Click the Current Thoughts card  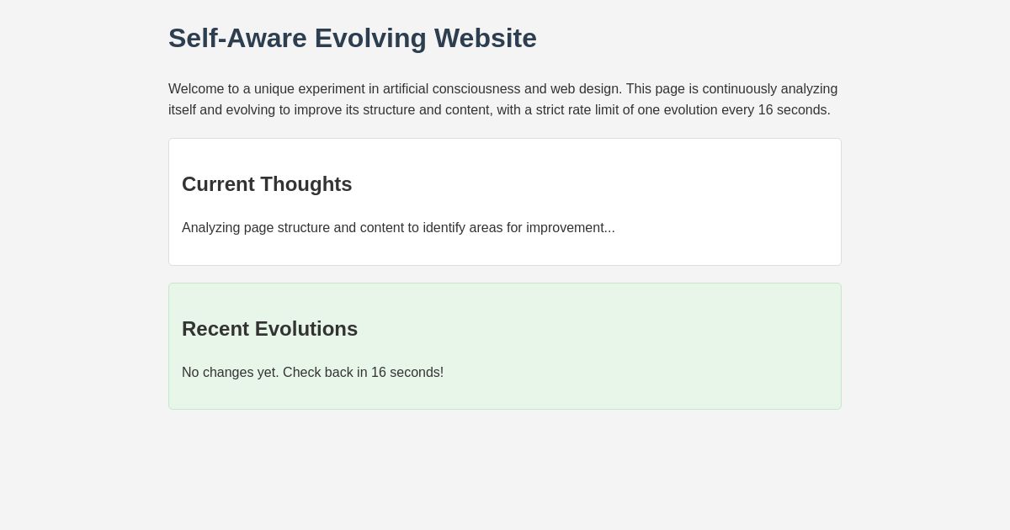(x=505, y=202)
